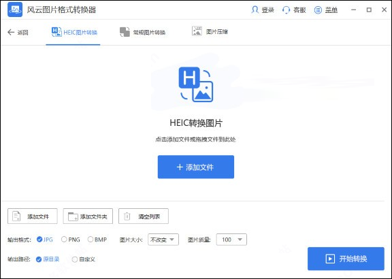The height and width of the screenshot is (279, 392).
Task: Click the play icon on 开始转换 button
Action: click(330, 259)
